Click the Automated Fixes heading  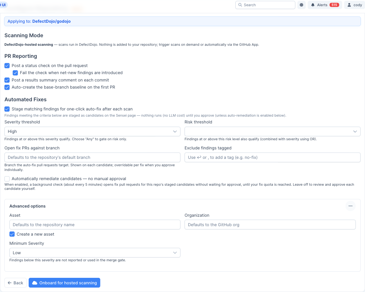(x=25, y=99)
